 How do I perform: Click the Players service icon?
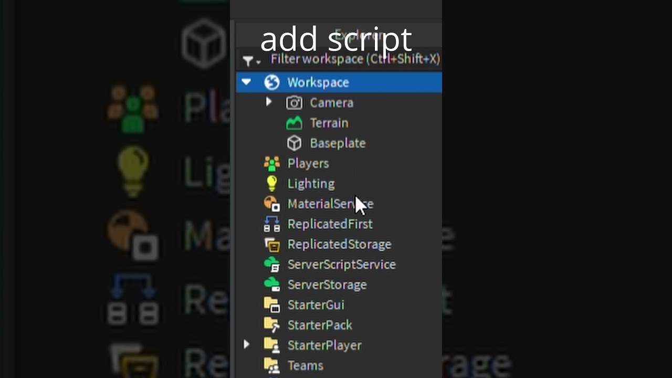271,164
